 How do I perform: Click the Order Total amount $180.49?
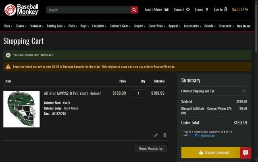[240, 123]
